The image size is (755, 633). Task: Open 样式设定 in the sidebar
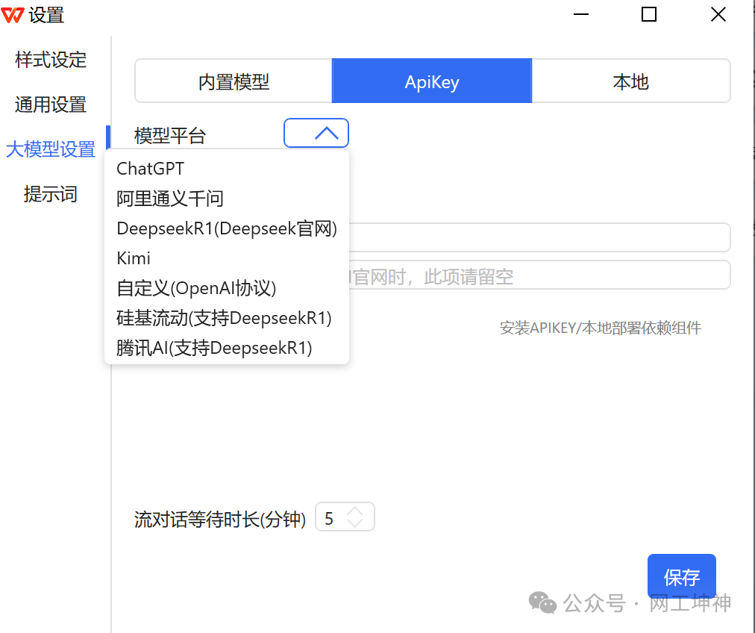pyautogui.click(x=51, y=60)
